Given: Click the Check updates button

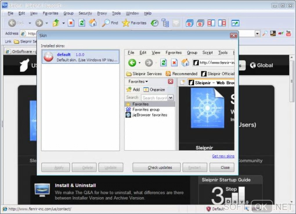Looking at the screenshot, I should [156, 167].
